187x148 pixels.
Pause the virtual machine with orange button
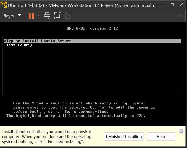coord(31,16)
